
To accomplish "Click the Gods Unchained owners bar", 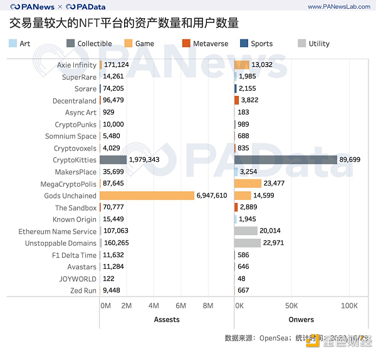I will tap(243, 196).
